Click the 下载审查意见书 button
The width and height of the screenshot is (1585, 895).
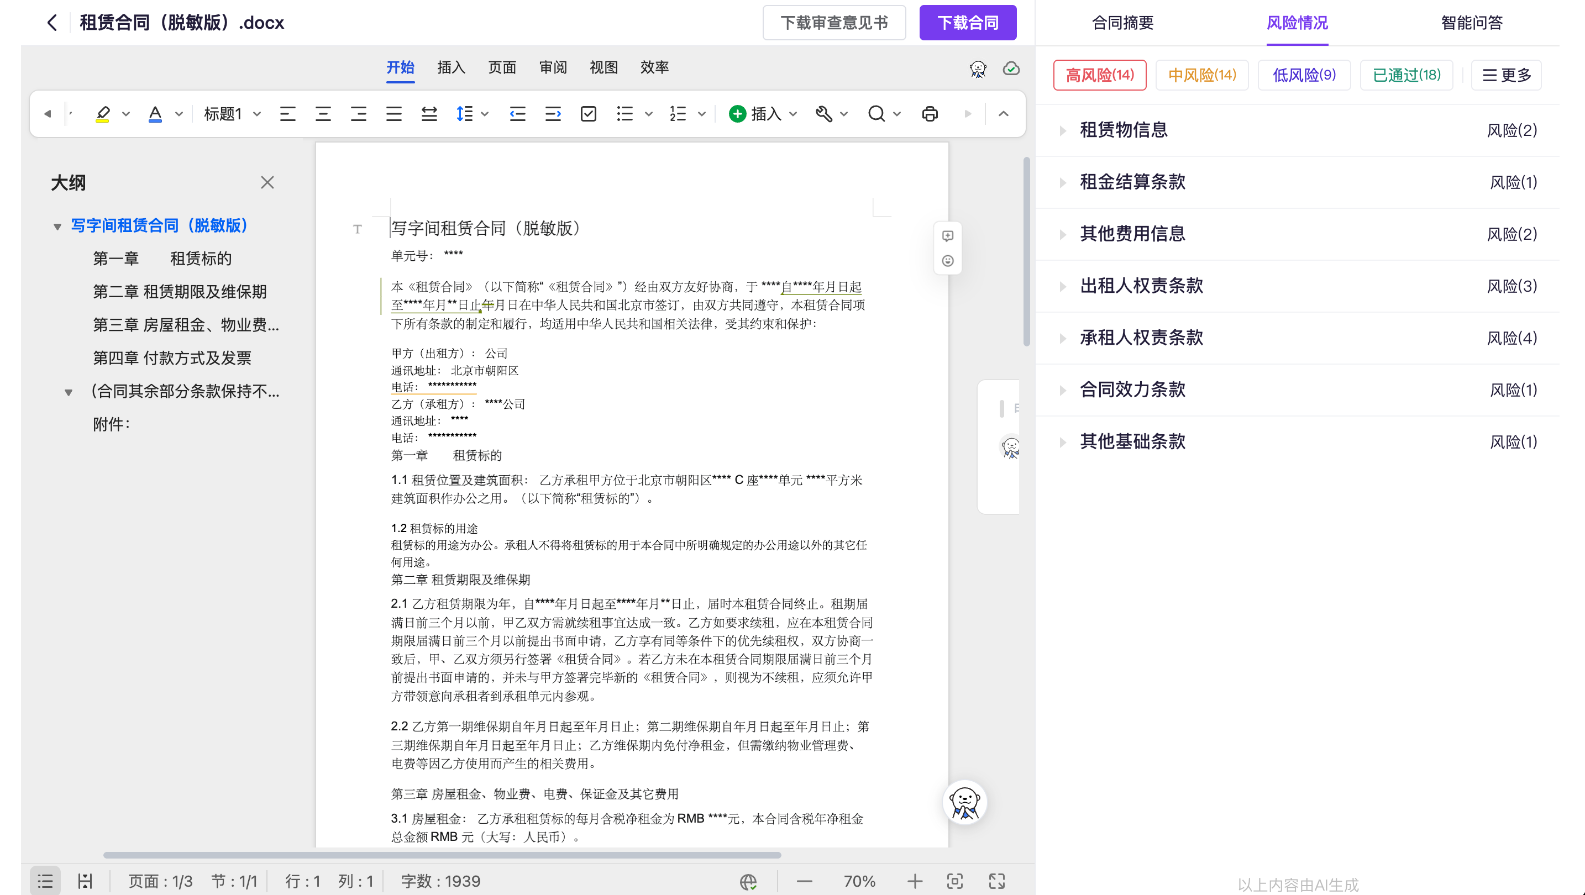[834, 23]
